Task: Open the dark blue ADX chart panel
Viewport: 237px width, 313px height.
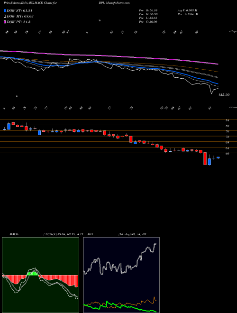Action: point(121,275)
